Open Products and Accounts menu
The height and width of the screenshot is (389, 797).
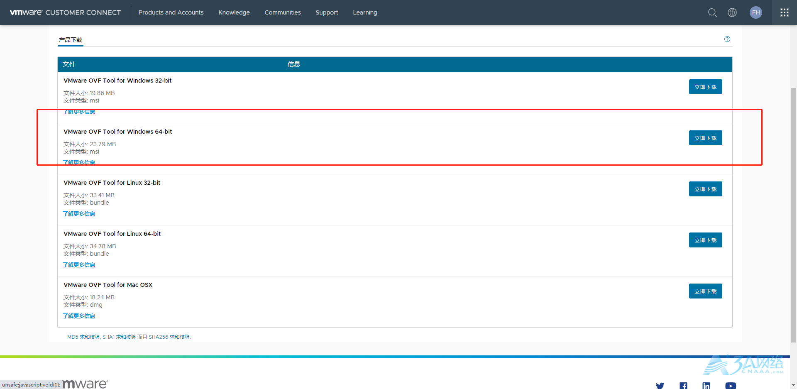point(171,12)
